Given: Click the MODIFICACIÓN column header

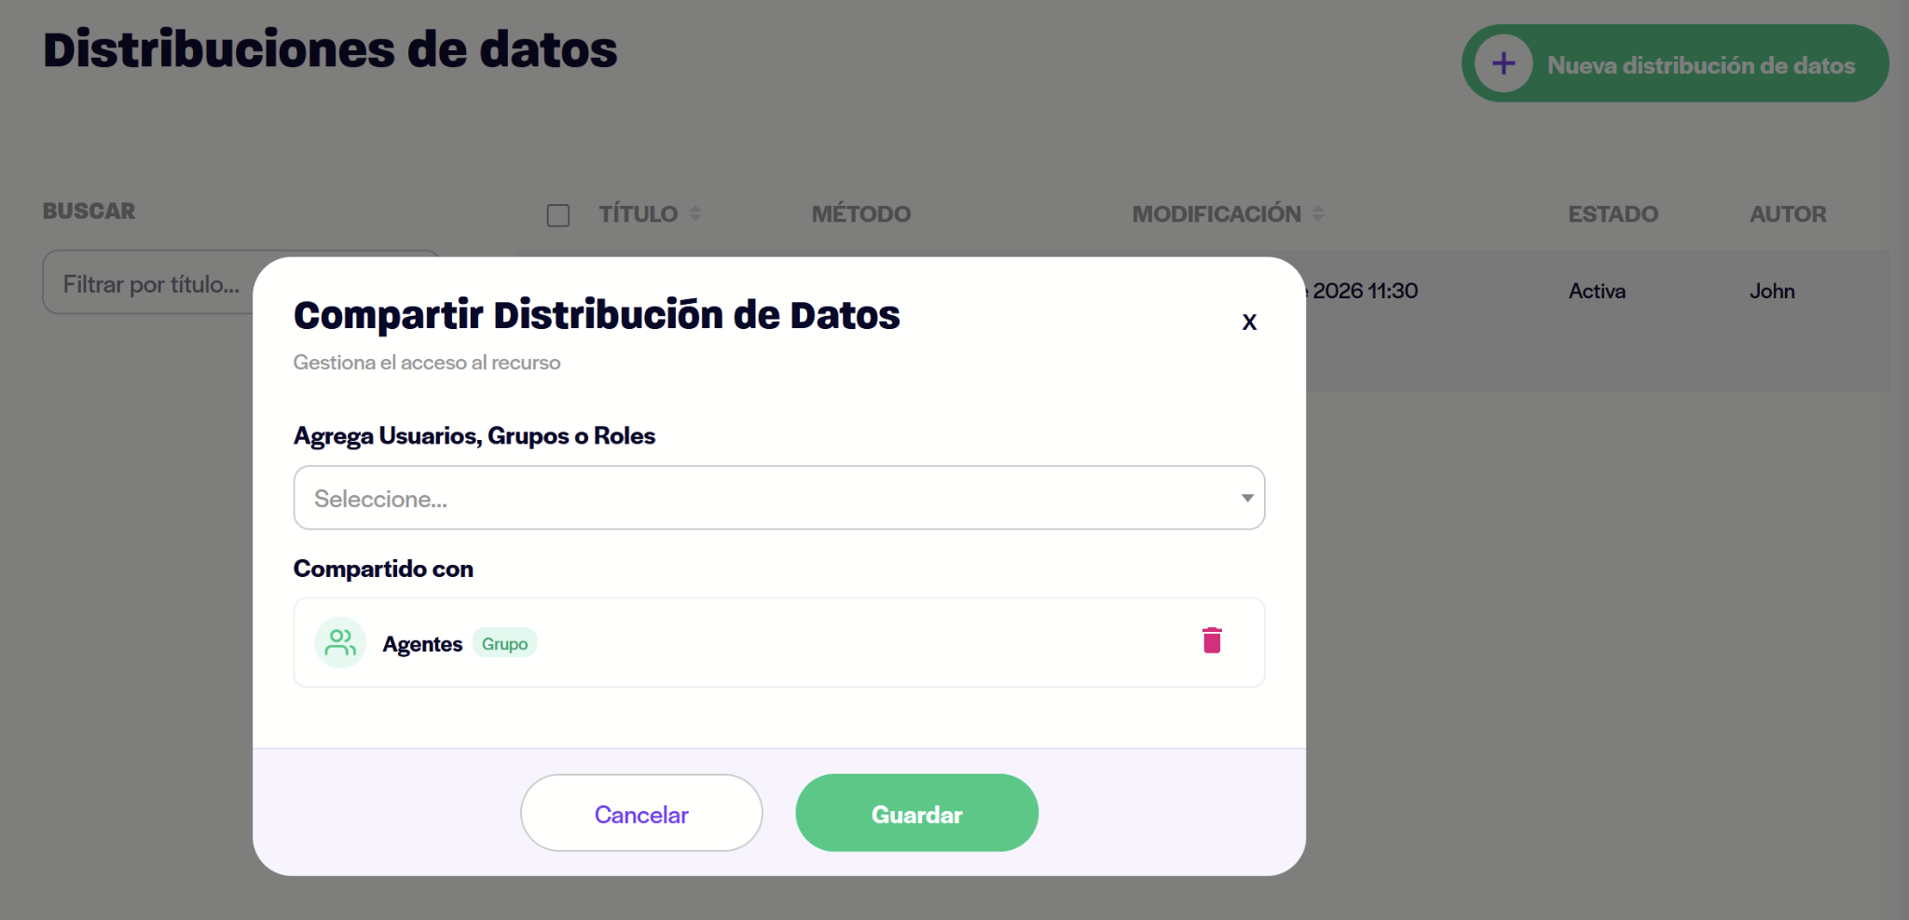Looking at the screenshot, I should coord(1216,213).
